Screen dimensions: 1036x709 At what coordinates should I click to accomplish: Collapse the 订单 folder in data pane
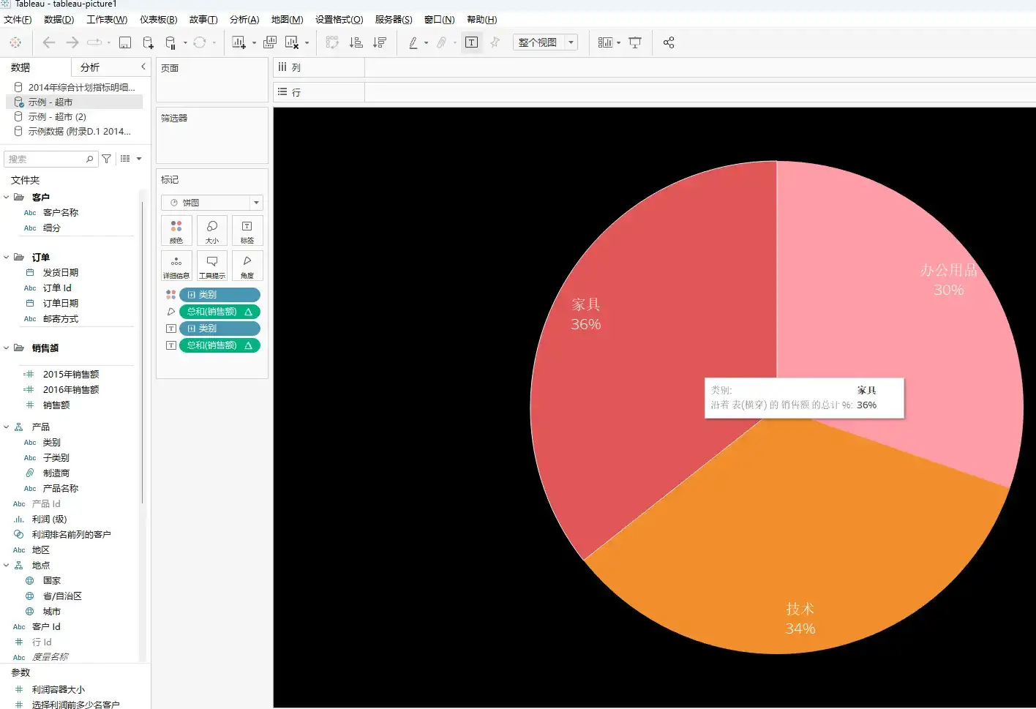pyautogui.click(x=7, y=258)
